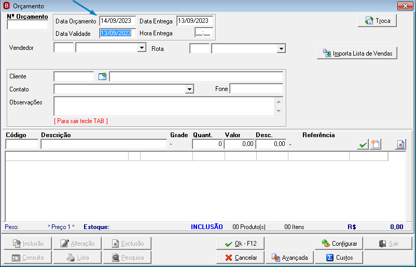Image resolution: width=416 pixels, height=267 pixels.
Task: Click the client search icon next to Cliente
Action: tap(102, 76)
